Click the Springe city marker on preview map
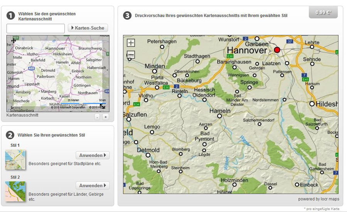The image size is (347, 214). 249,87
